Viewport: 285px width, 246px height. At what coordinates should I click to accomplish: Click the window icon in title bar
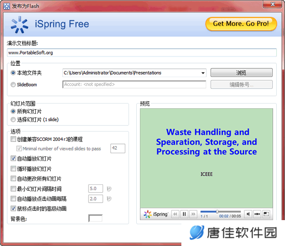7,6
